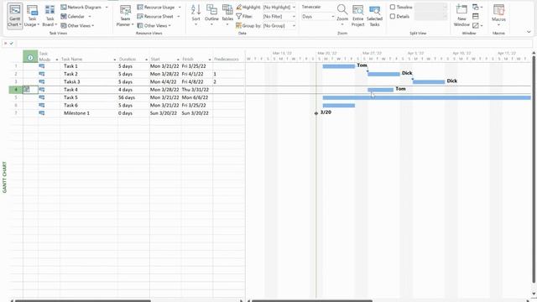Open the Duration column filter arrow

click(147, 60)
